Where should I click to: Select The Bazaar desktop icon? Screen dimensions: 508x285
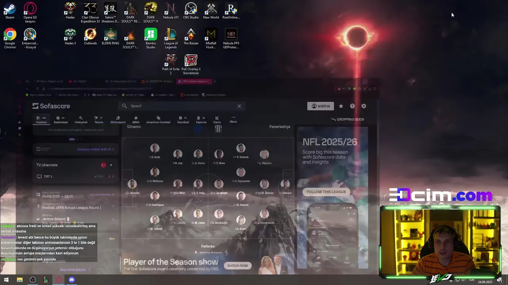[x=191, y=37]
